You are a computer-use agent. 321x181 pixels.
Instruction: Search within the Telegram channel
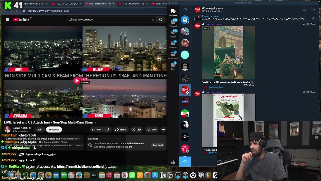[304, 10]
